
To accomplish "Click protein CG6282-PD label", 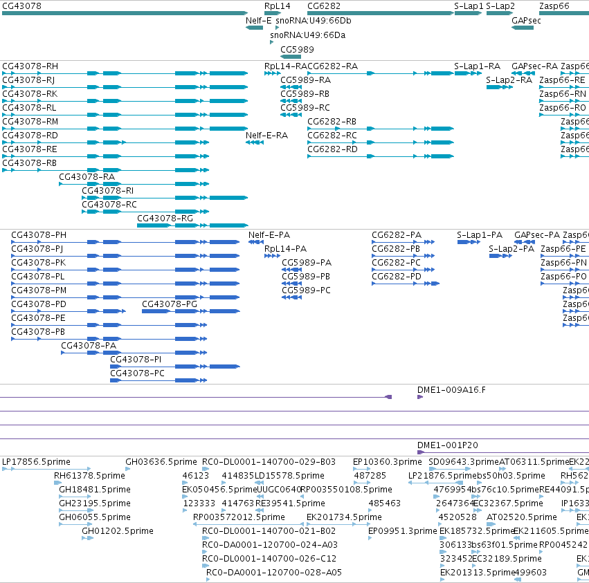I will [x=397, y=277].
